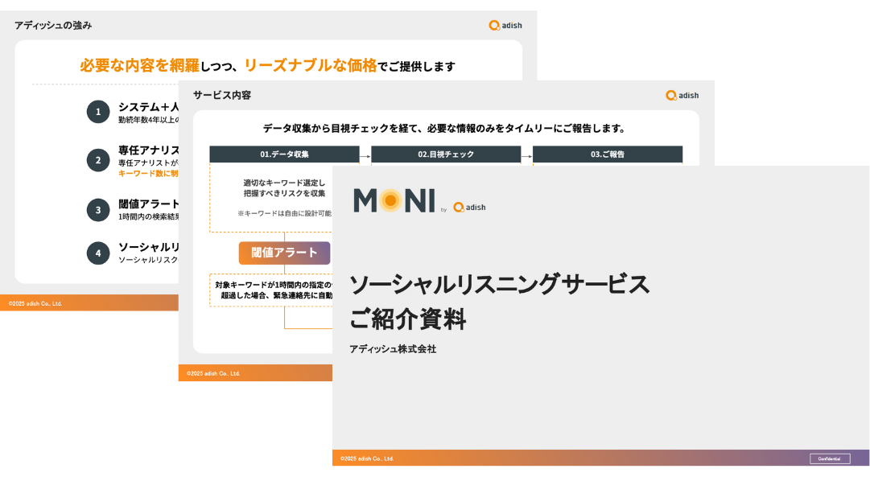Click the システム＋人 heading

click(x=148, y=107)
